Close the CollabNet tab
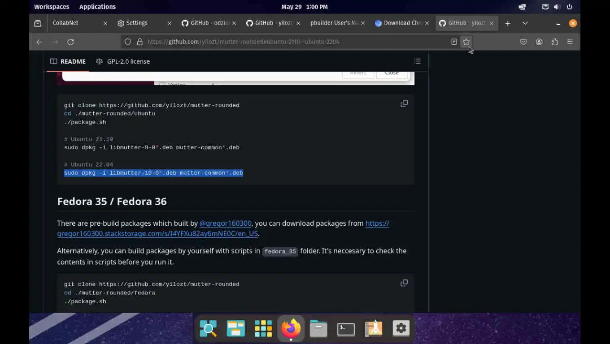 point(105,23)
